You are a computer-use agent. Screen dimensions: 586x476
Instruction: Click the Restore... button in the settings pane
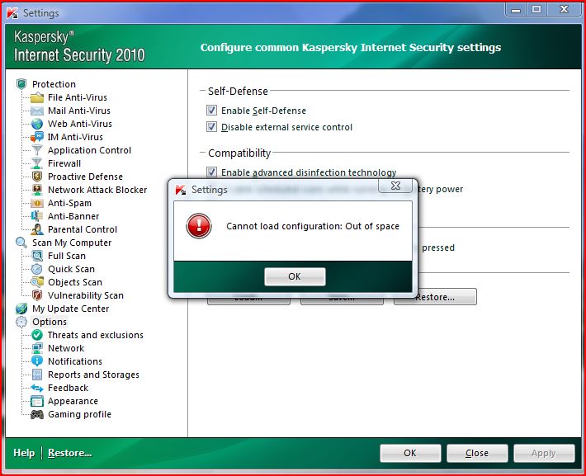435,297
